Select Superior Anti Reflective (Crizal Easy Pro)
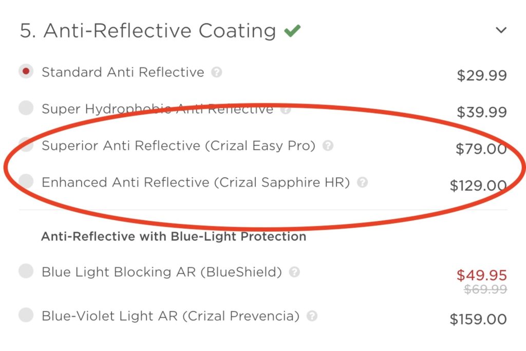Screen dimensions: 526x351 click(x=25, y=146)
